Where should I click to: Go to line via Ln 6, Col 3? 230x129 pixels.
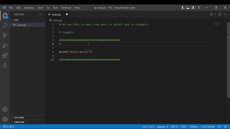click(x=148, y=126)
